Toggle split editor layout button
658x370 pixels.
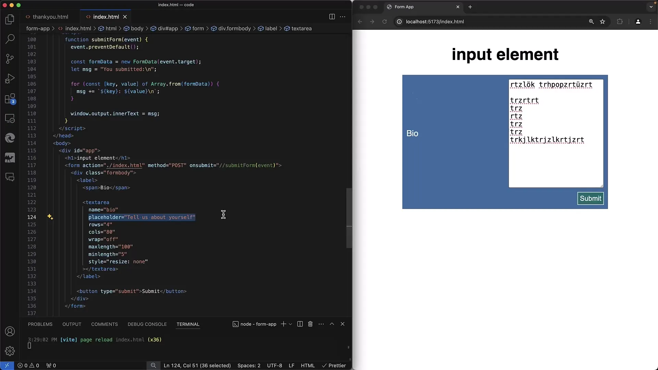[x=332, y=16]
